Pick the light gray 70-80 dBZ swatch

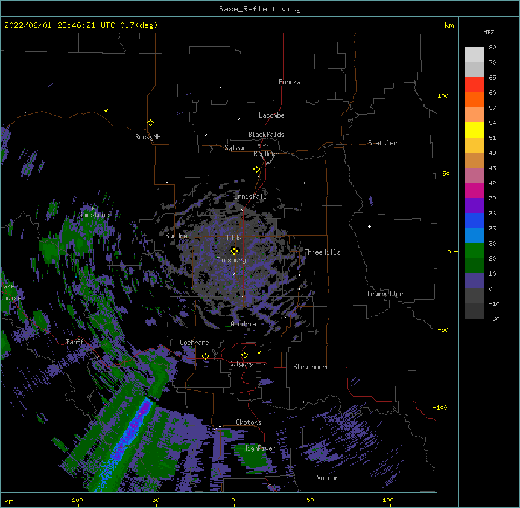(474, 55)
